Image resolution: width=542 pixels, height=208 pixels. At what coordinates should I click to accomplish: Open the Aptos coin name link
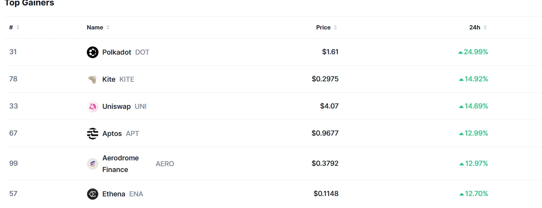(112, 134)
